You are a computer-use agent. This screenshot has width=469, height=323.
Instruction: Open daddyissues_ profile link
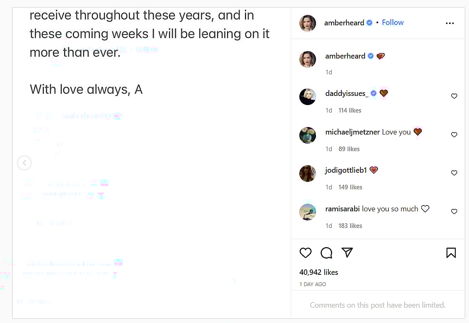(x=347, y=93)
